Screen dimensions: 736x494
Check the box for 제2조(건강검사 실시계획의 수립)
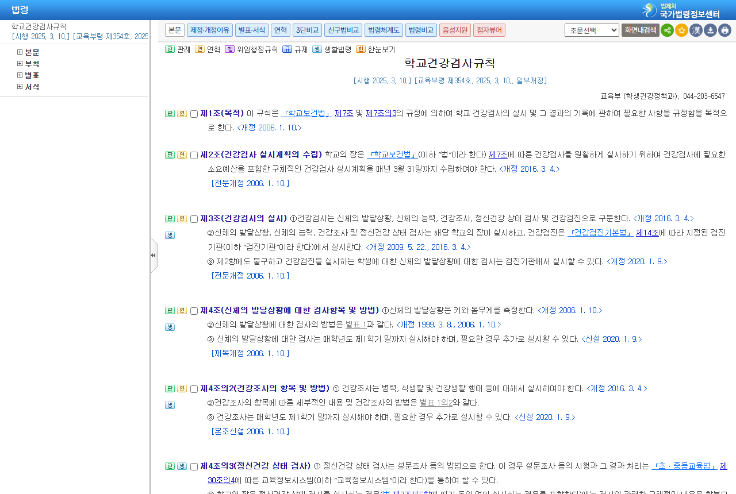[x=194, y=155]
